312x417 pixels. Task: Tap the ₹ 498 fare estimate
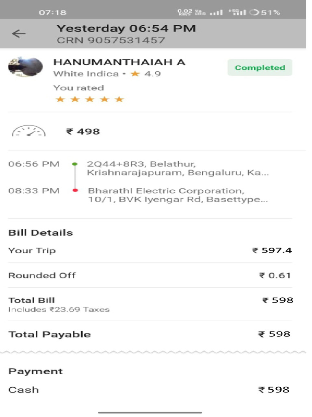click(83, 132)
